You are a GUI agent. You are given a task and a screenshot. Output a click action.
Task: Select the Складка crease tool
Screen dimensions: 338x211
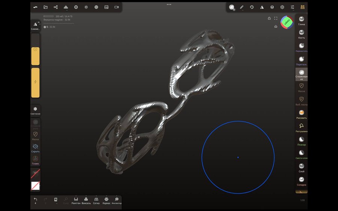click(x=301, y=181)
